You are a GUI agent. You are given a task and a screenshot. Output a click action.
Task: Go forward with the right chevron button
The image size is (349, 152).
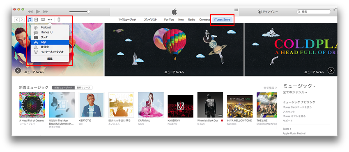tap(22, 20)
